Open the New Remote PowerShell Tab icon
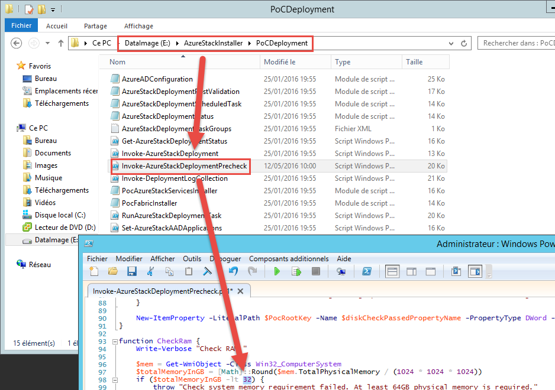This screenshot has height=390, width=555. click(x=341, y=272)
